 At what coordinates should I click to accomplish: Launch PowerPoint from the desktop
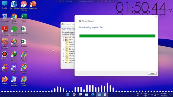pyautogui.click(x=33, y=5)
